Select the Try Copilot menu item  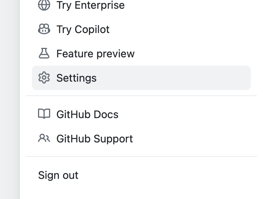pos(141,29)
